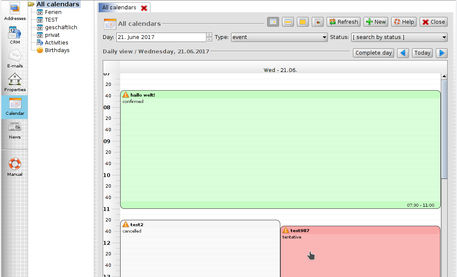Close the All calendars tab
457x277 pixels.
click(x=144, y=8)
